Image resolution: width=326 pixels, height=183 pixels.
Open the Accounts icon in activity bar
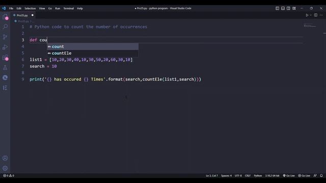pyautogui.click(x=5, y=158)
